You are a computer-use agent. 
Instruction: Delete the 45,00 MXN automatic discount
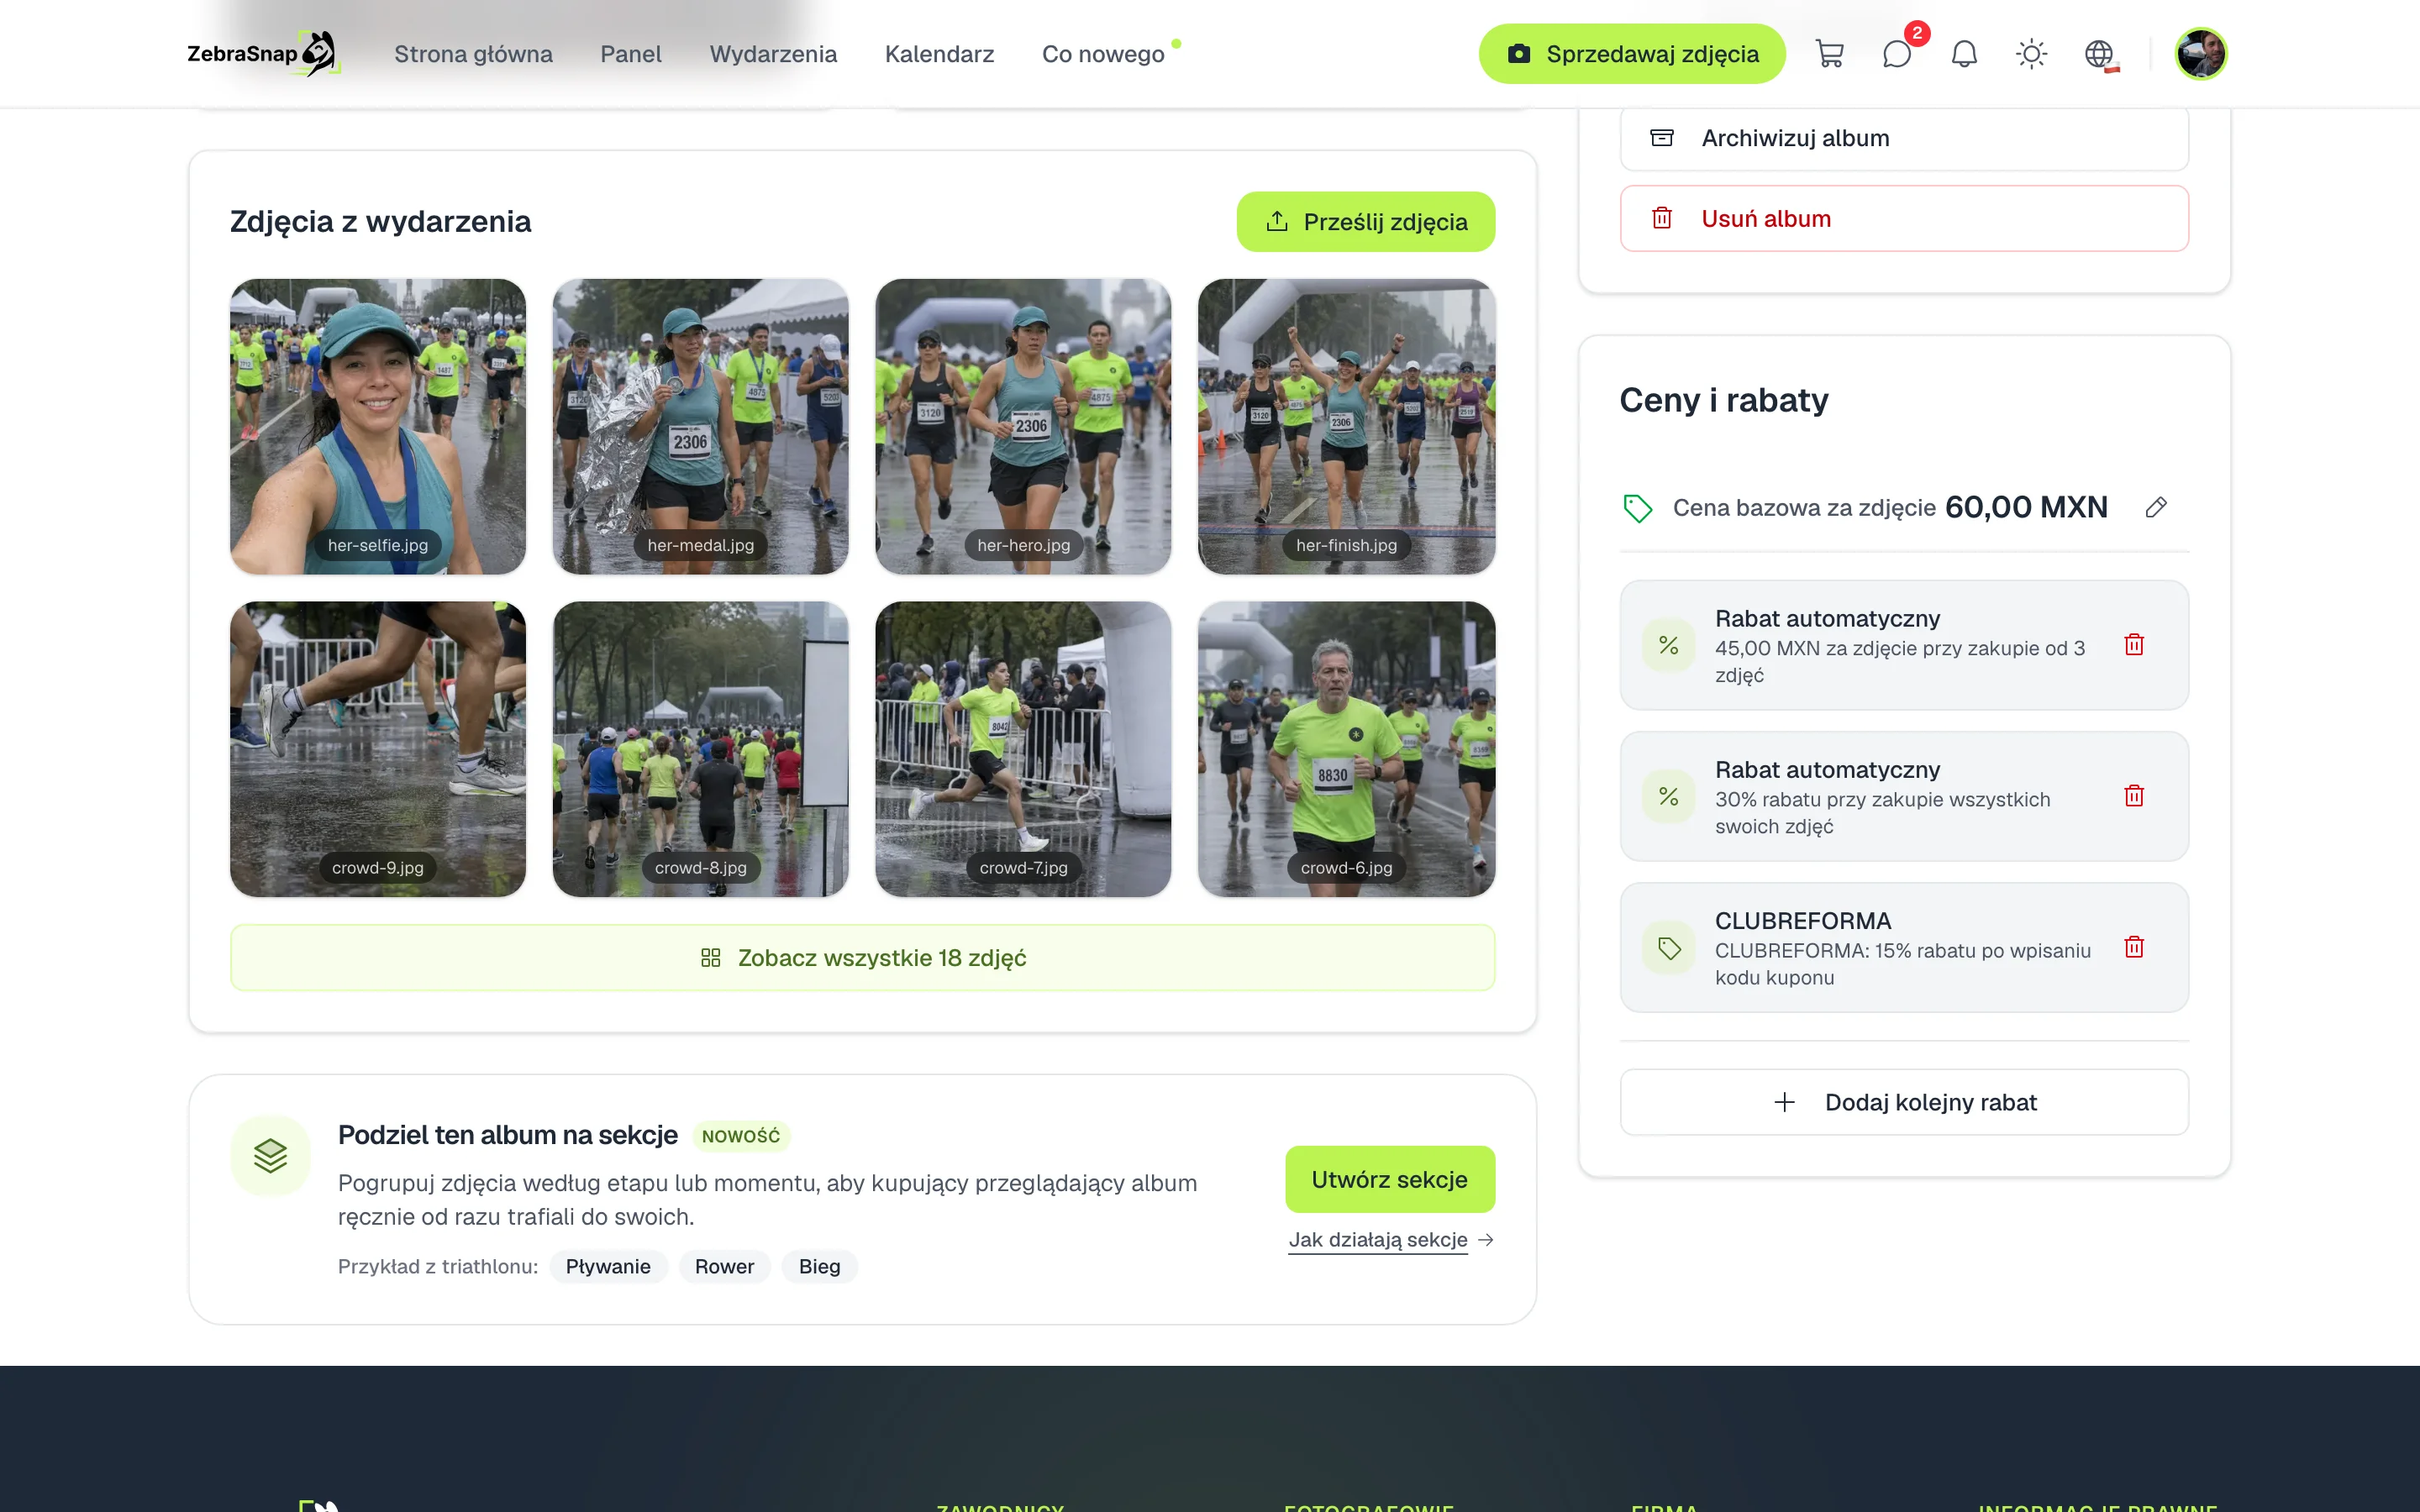2134,645
